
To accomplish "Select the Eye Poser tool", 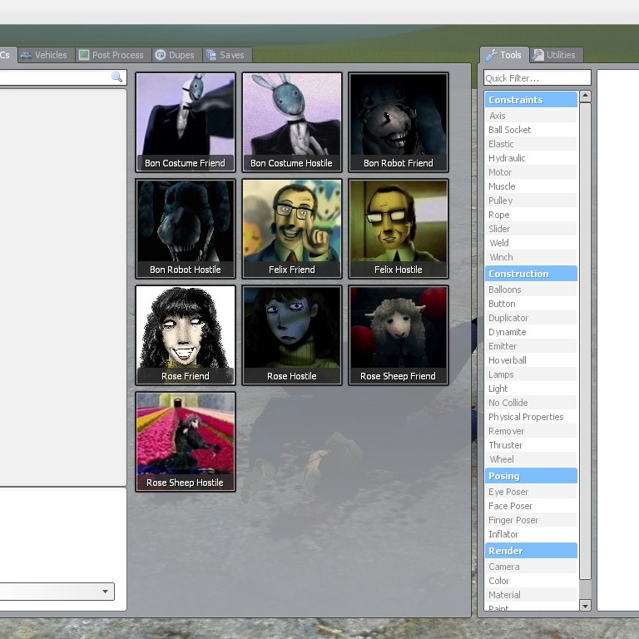I will pos(531,492).
